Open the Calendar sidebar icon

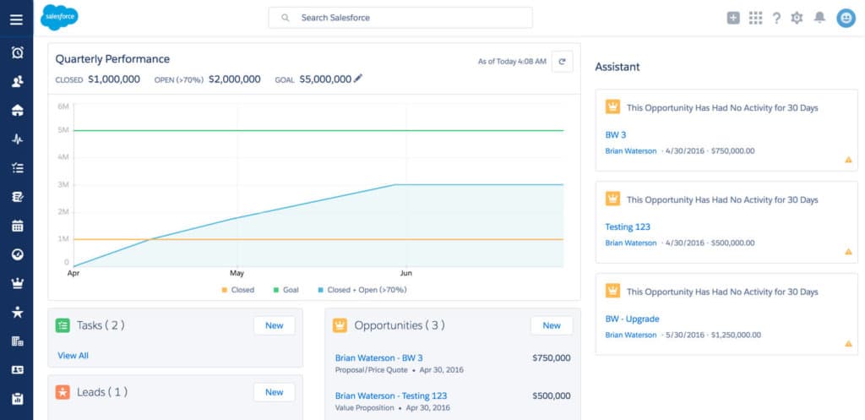coord(17,225)
